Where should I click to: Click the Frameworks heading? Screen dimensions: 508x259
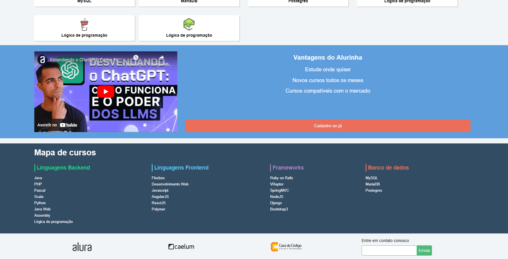(288, 168)
